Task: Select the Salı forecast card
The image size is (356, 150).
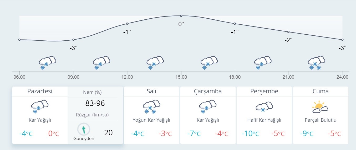Action: [151, 91]
